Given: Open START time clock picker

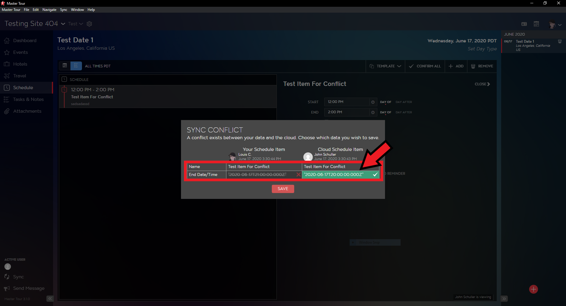Looking at the screenshot, I should [x=373, y=102].
